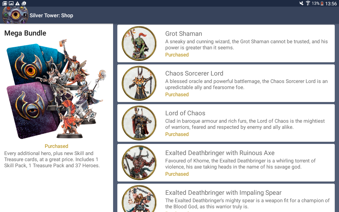The image size is (339, 212).
Task: Open the Chaos Sorcerer Lord portrait
Action: (139, 83)
